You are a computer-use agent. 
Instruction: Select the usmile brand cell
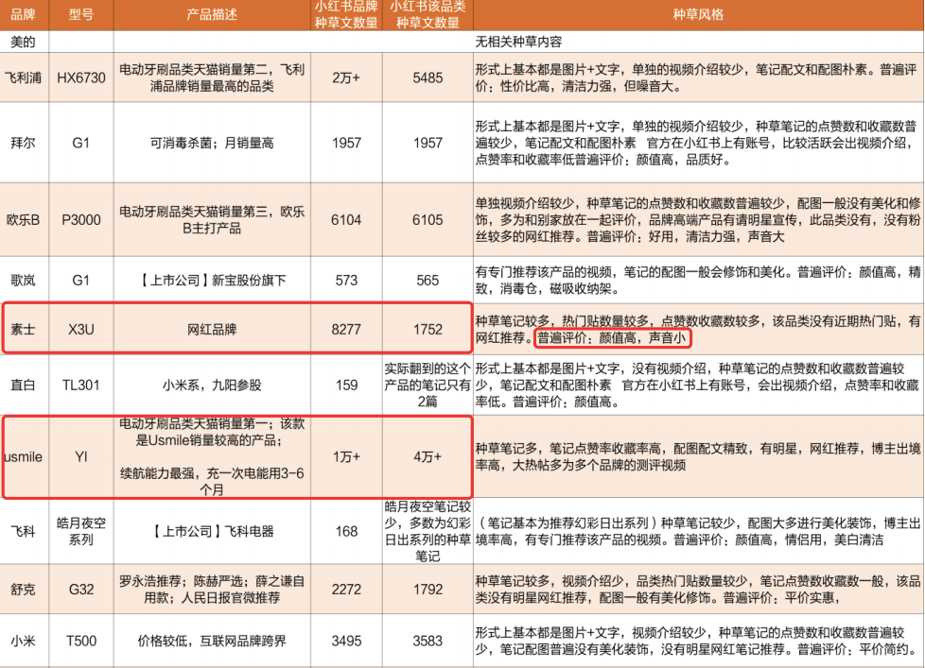tap(25, 456)
